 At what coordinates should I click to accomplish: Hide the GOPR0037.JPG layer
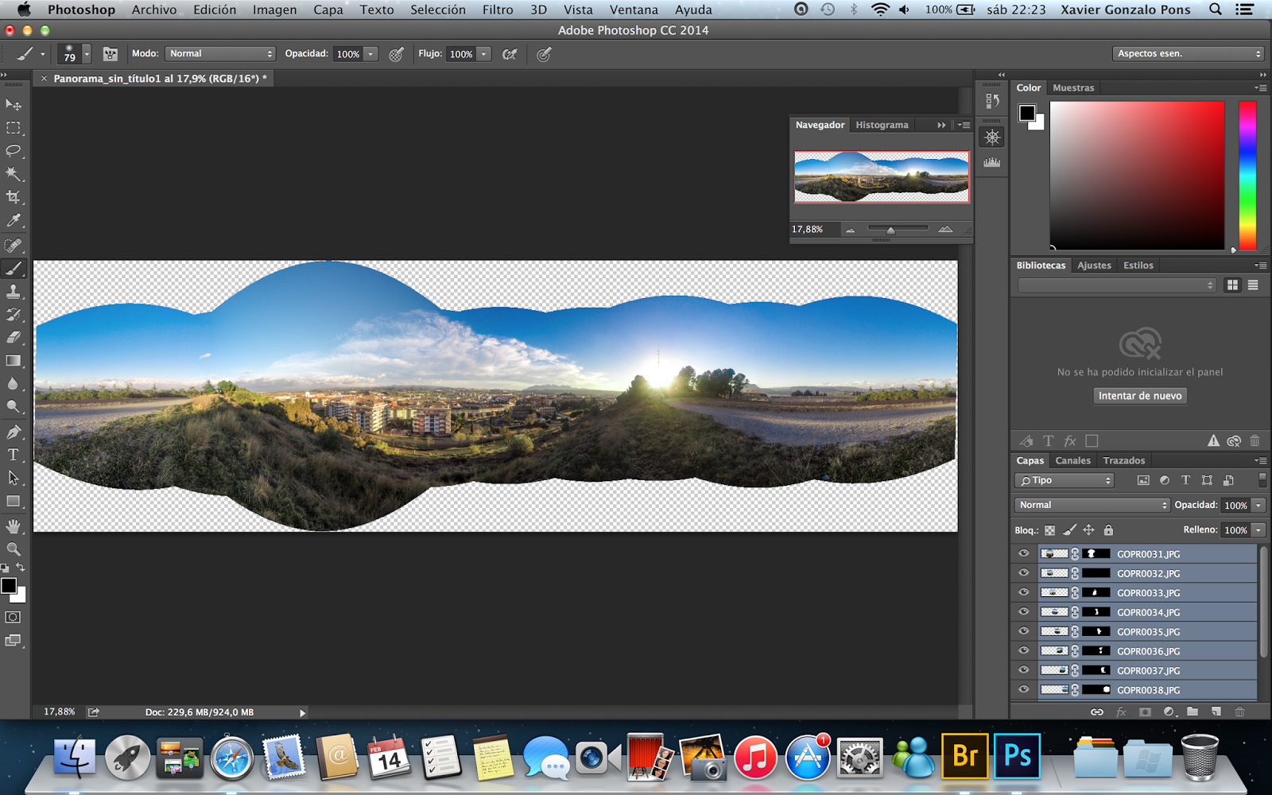tap(1024, 670)
